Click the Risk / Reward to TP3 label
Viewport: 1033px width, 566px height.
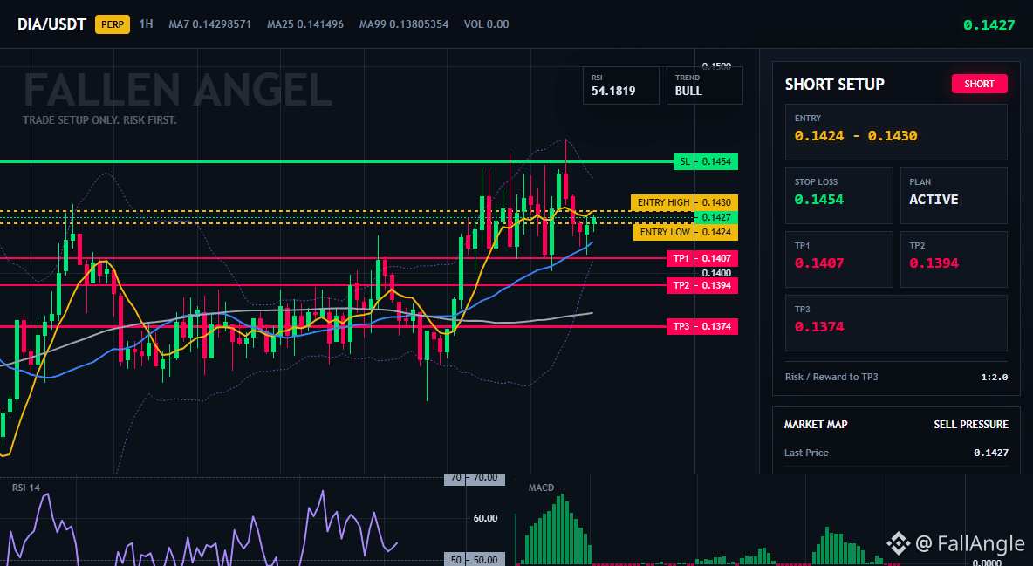point(831,377)
